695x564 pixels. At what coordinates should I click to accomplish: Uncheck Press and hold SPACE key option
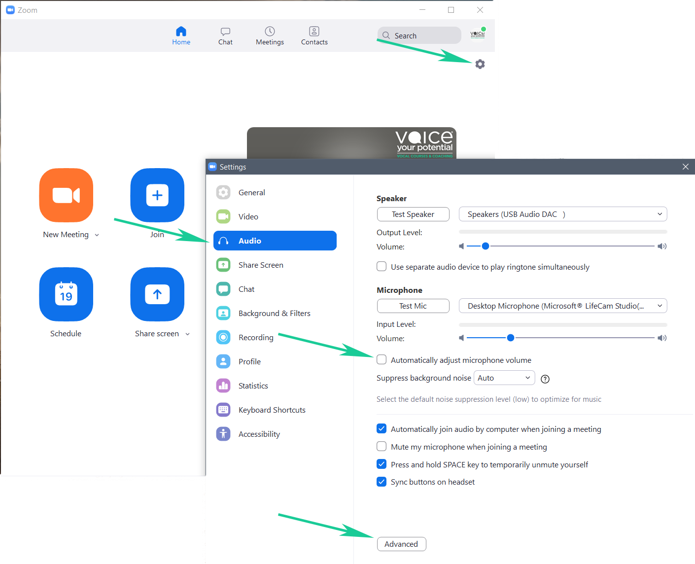(382, 464)
